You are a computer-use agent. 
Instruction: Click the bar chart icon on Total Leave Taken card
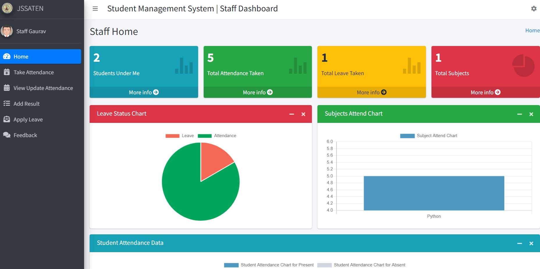click(x=412, y=66)
